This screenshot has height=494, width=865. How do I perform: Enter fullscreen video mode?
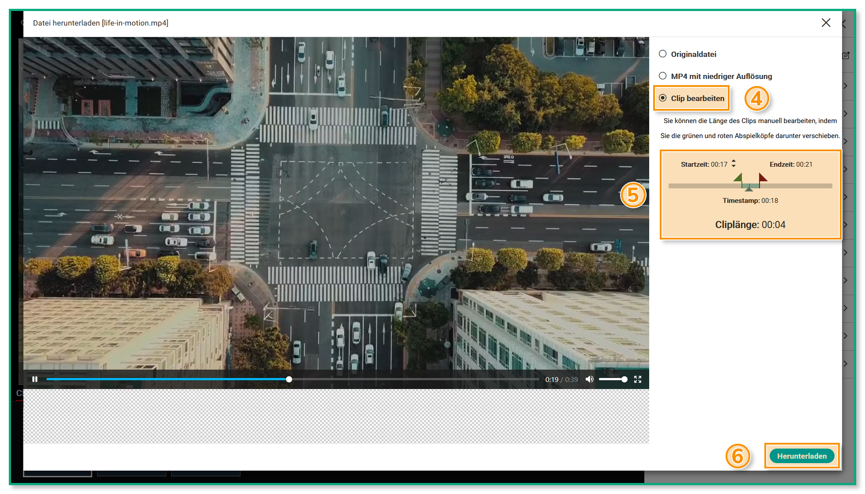[x=638, y=379]
